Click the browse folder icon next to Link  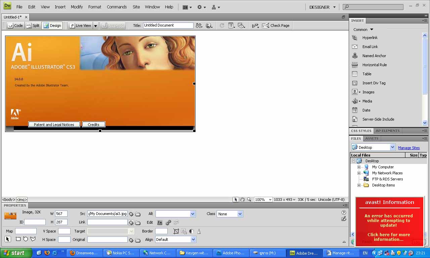[138, 222]
